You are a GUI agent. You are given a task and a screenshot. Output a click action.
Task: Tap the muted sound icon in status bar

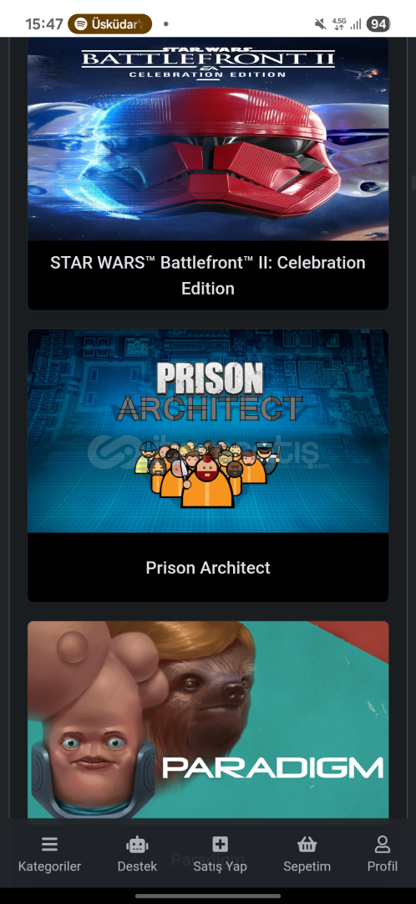(x=320, y=24)
